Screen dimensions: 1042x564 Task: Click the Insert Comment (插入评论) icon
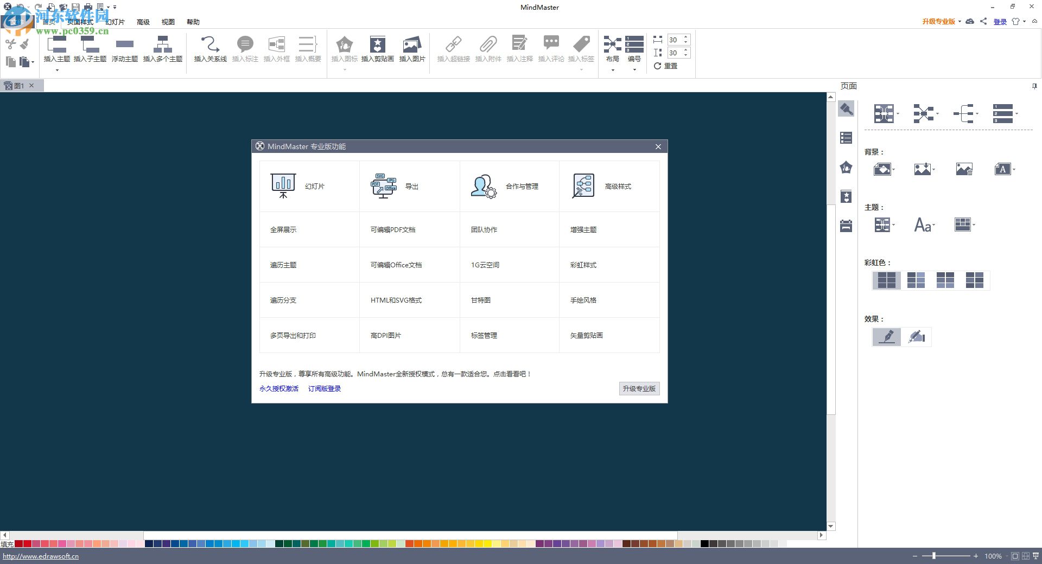point(551,43)
